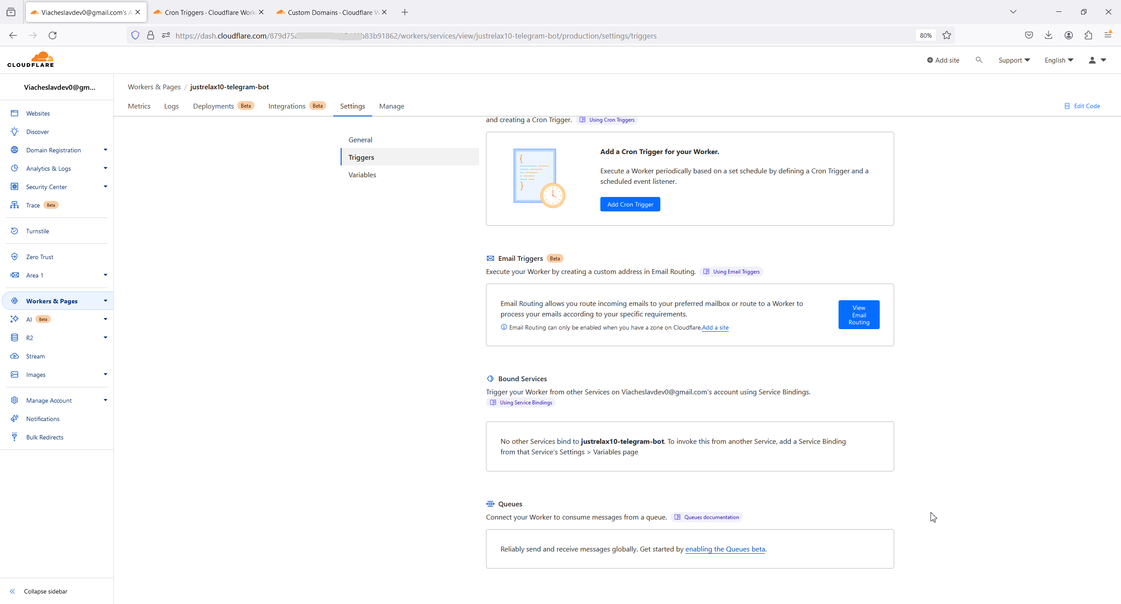The height and width of the screenshot is (604, 1121).
Task: Click the Cloudflare logo
Action: pyautogui.click(x=31, y=60)
